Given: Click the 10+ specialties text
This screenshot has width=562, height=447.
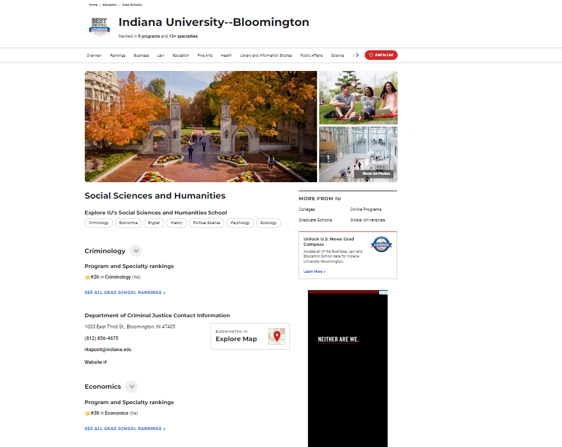Looking at the screenshot, I should (x=183, y=36).
